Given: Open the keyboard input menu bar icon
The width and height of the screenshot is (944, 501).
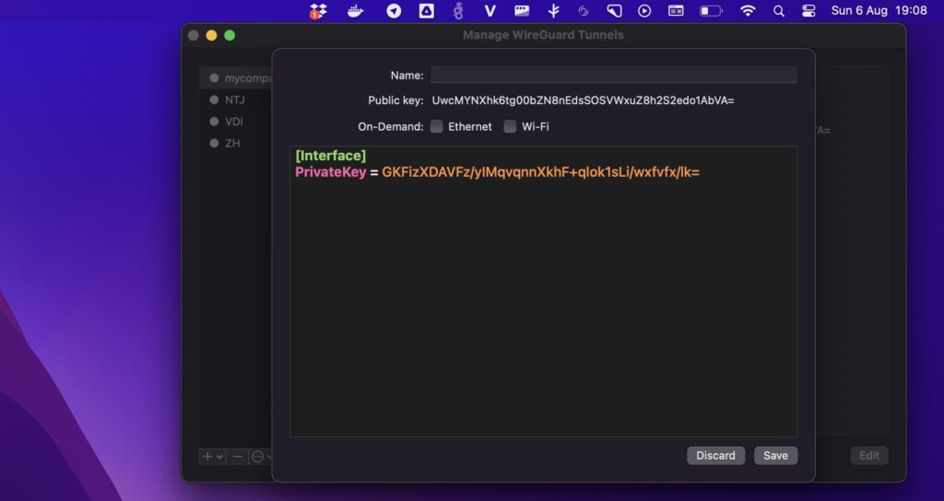Looking at the screenshot, I should pyautogui.click(x=676, y=11).
